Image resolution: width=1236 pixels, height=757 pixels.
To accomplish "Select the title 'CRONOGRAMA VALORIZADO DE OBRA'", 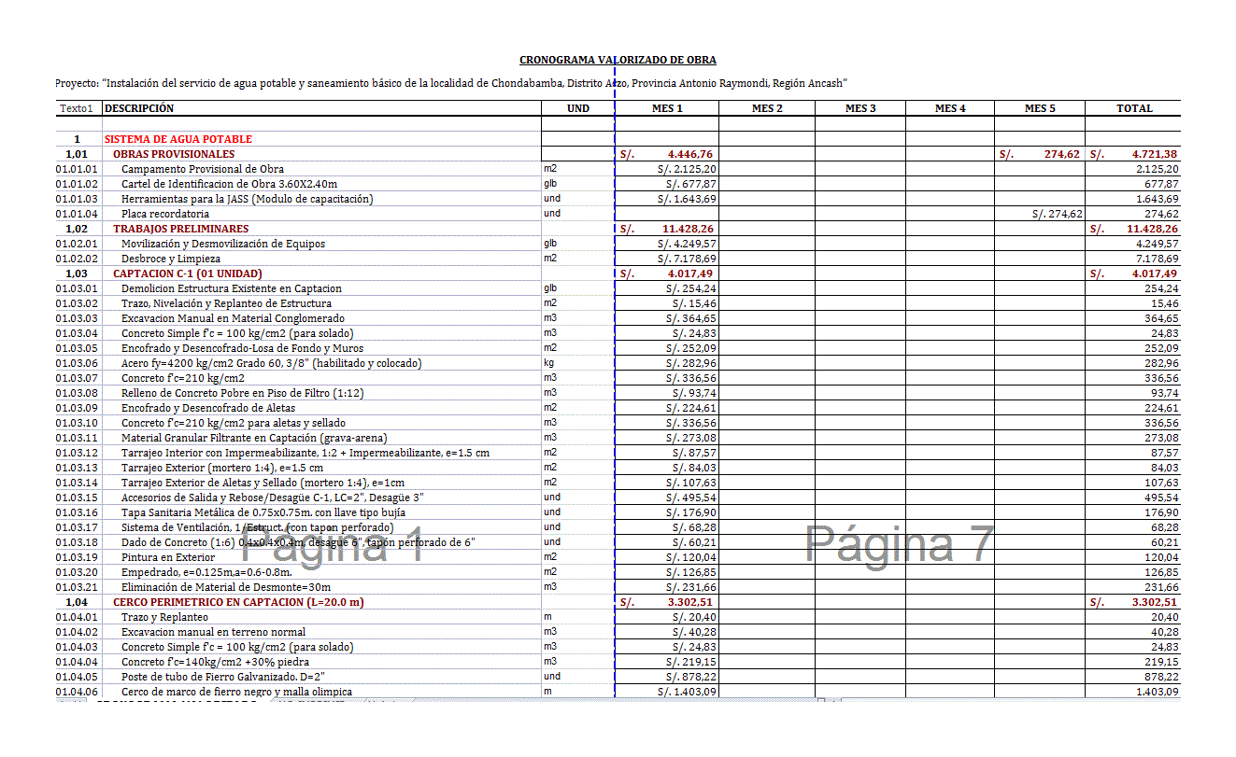I will point(618,60).
